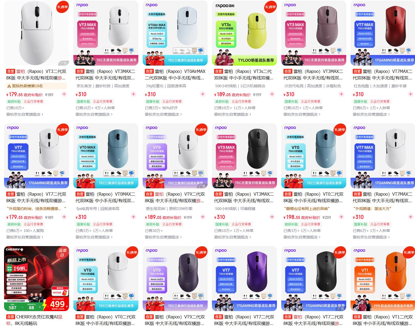Image resolution: width=415 pixels, height=326 pixels.
Task: Add the blue VT0MAX mouse to cart
Action: coord(133,217)
